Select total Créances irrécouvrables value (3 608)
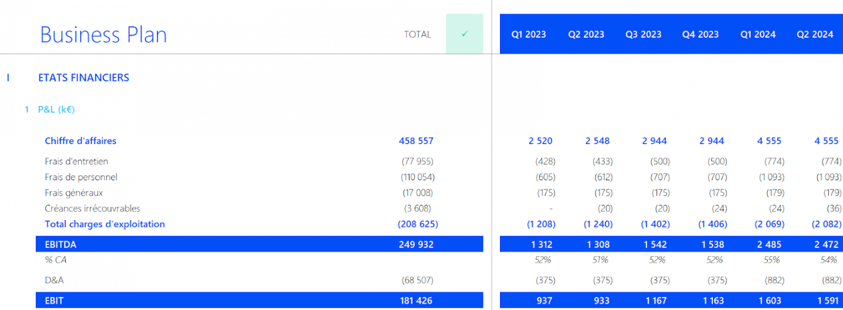This screenshot has width=843, height=310. [x=419, y=208]
